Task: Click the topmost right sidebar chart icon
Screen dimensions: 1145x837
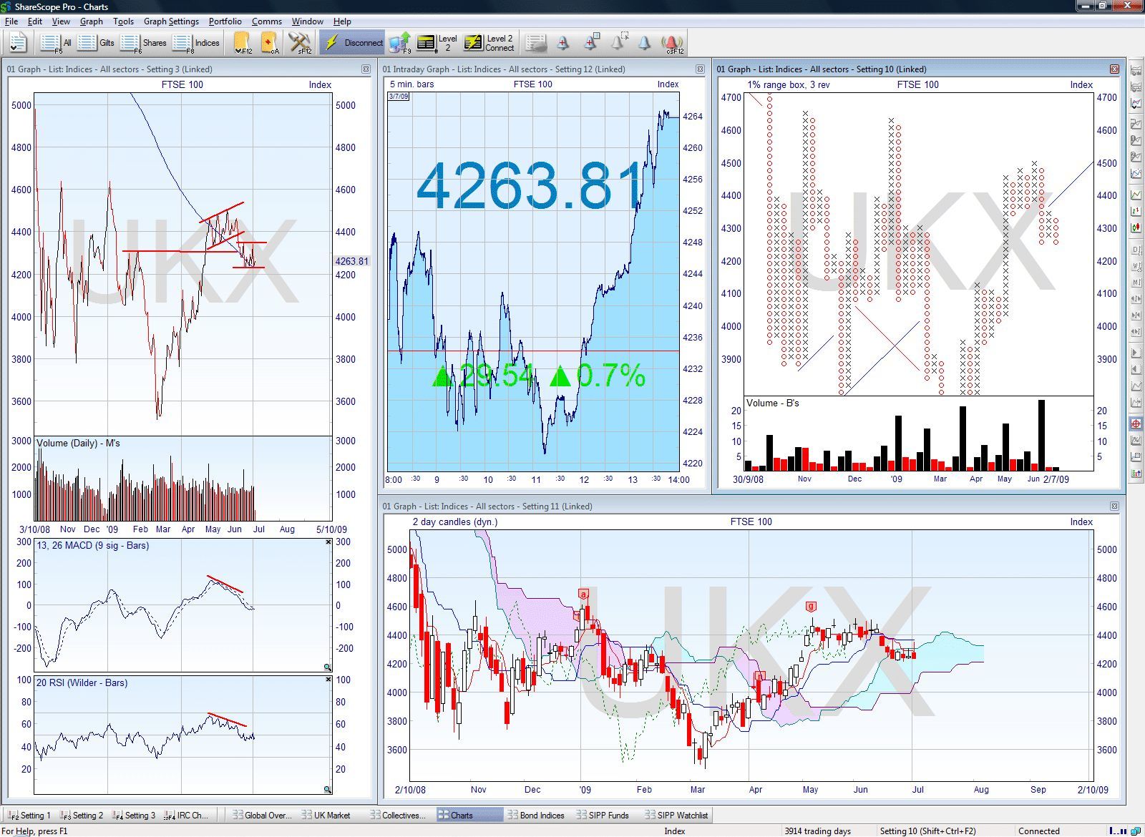Action: [x=1136, y=70]
